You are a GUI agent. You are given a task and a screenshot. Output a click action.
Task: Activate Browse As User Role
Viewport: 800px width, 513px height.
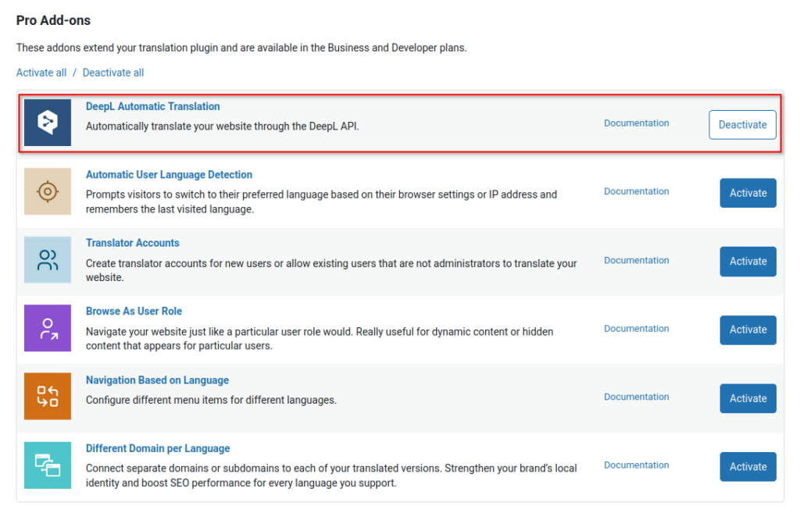[x=747, y=330]
